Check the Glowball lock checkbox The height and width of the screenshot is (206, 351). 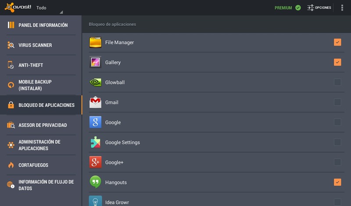tap(337, 82)
